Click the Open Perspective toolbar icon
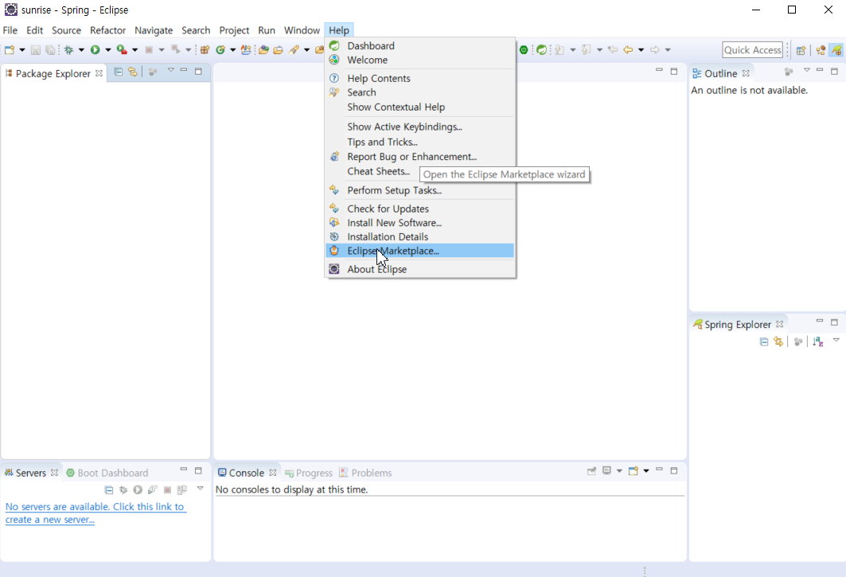846x577 pixels. coord(801,49)
